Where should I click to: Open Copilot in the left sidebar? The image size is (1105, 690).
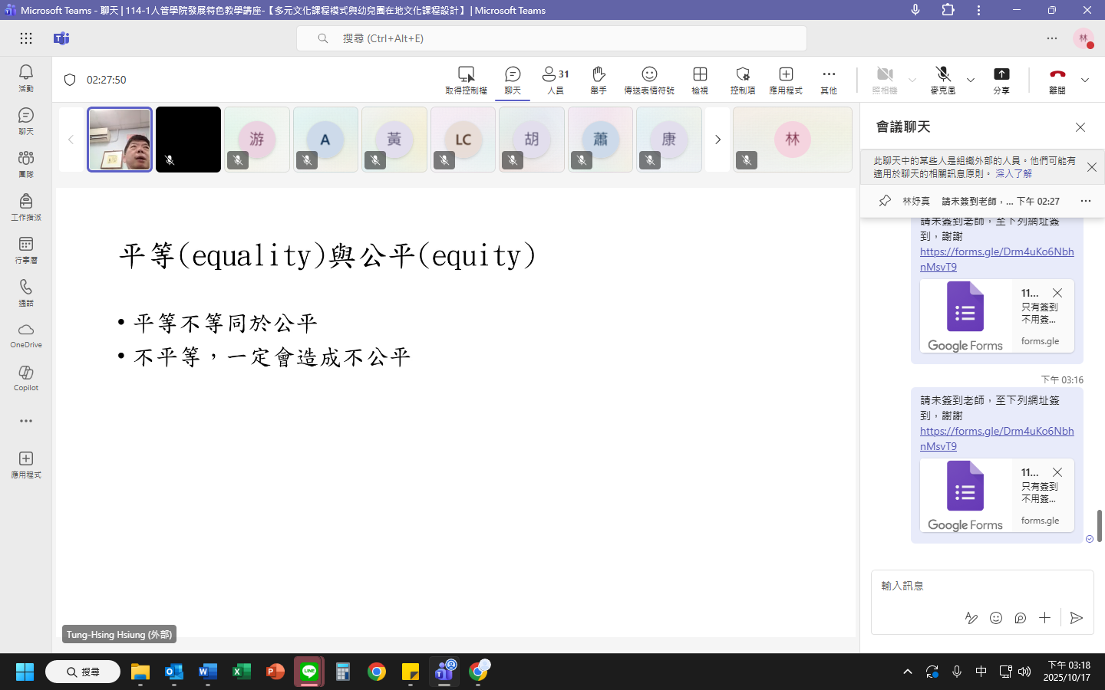click(26, 377)
